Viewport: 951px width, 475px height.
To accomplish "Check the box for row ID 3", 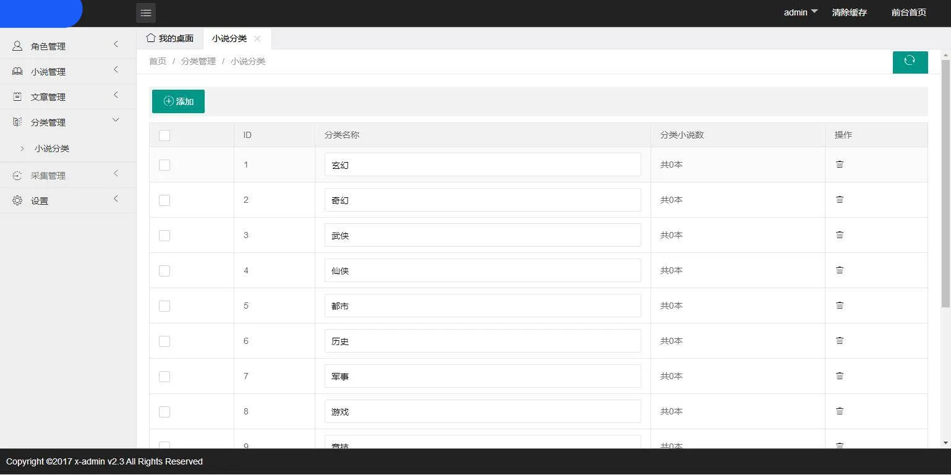I will (x=164, y=236).
